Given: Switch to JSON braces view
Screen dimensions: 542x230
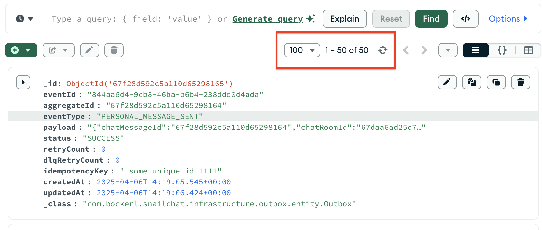Looking at the screenshot, I should 502,50.
